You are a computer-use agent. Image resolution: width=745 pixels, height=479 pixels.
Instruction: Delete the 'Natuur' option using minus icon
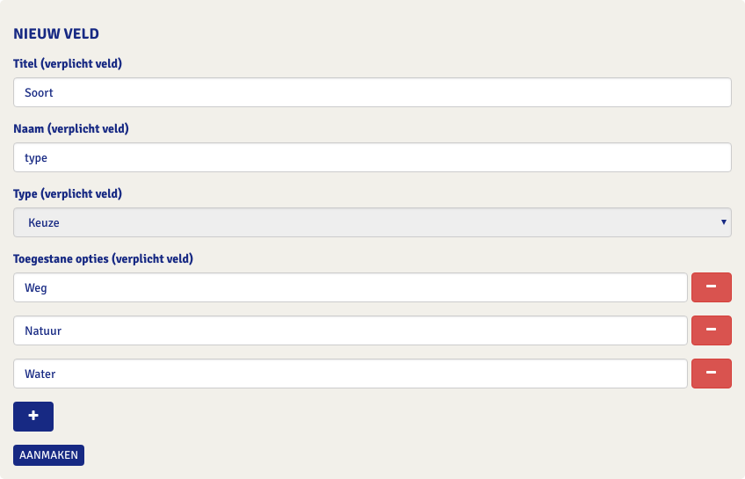712,330
